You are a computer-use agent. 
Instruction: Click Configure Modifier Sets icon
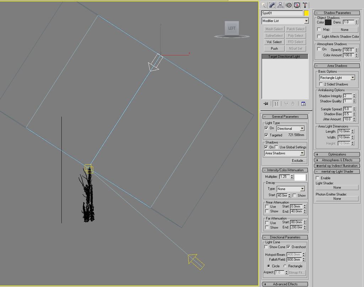pyautogui.click(x=303, y=104)
